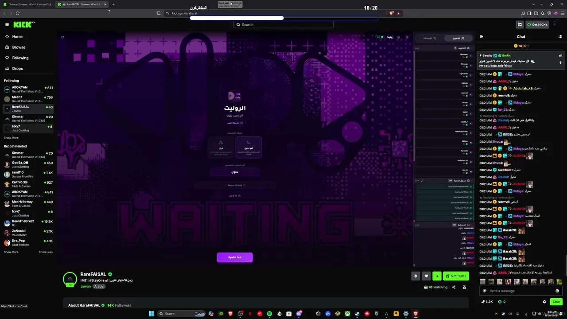Image resolution: width=567 pixels, height=319 pixels.
Task: Hide the pinned BotRix message
Action: tap(560, 56)
